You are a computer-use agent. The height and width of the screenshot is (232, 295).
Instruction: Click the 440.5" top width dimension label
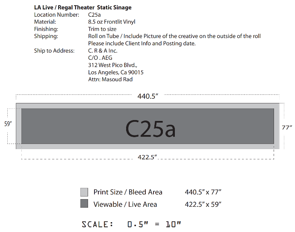147,96
